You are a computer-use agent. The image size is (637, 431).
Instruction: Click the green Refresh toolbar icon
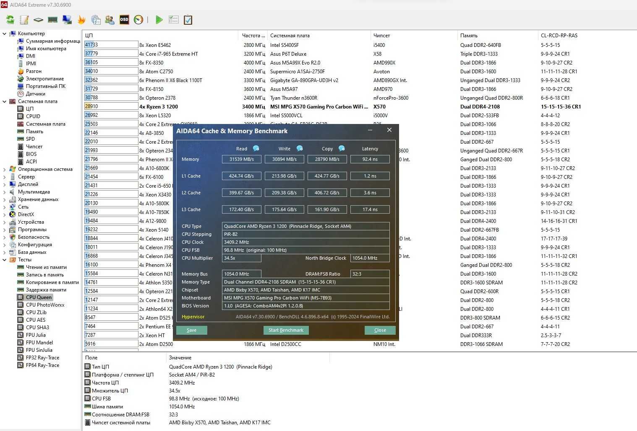(x=10, y=20)
